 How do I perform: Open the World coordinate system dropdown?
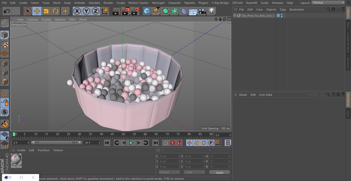coord(169,172)
